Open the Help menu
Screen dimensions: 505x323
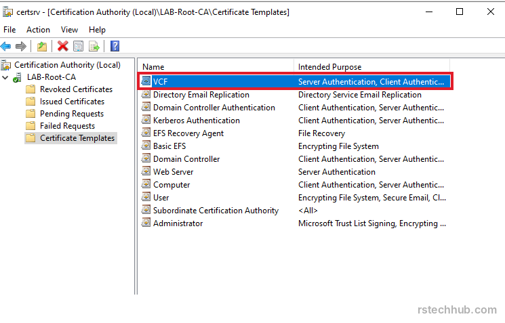click(x=97, y=30)
